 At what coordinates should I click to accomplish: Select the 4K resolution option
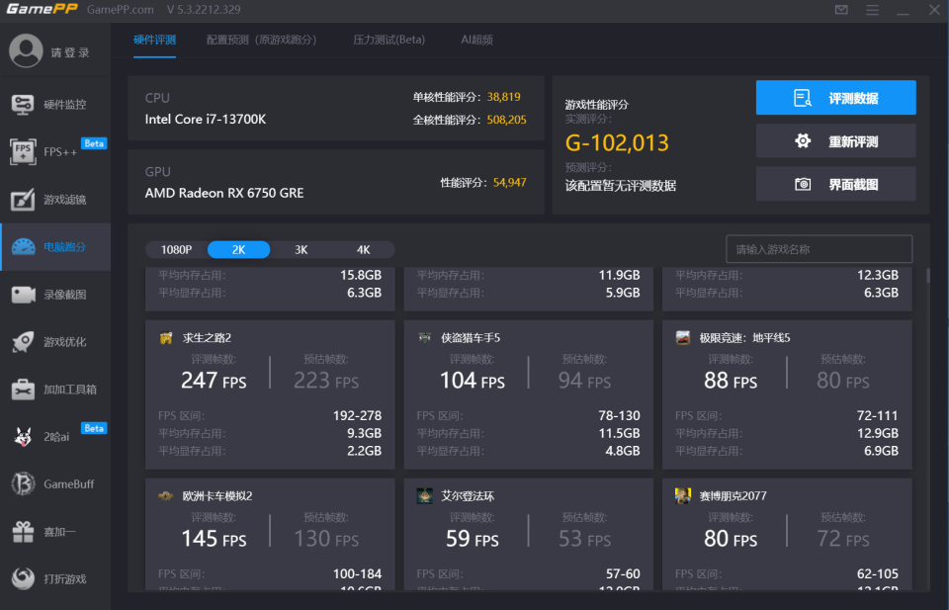(x=363, y=249)
